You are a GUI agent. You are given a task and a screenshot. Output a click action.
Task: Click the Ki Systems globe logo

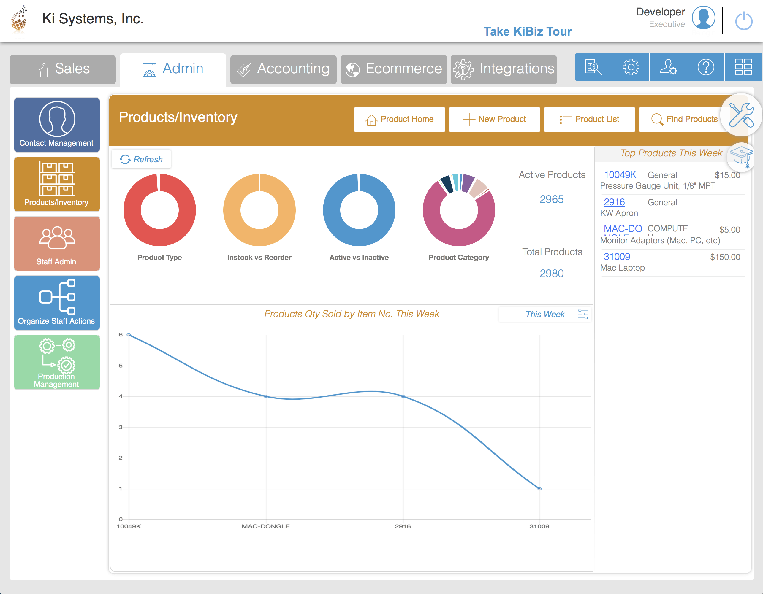click(19, 19)
